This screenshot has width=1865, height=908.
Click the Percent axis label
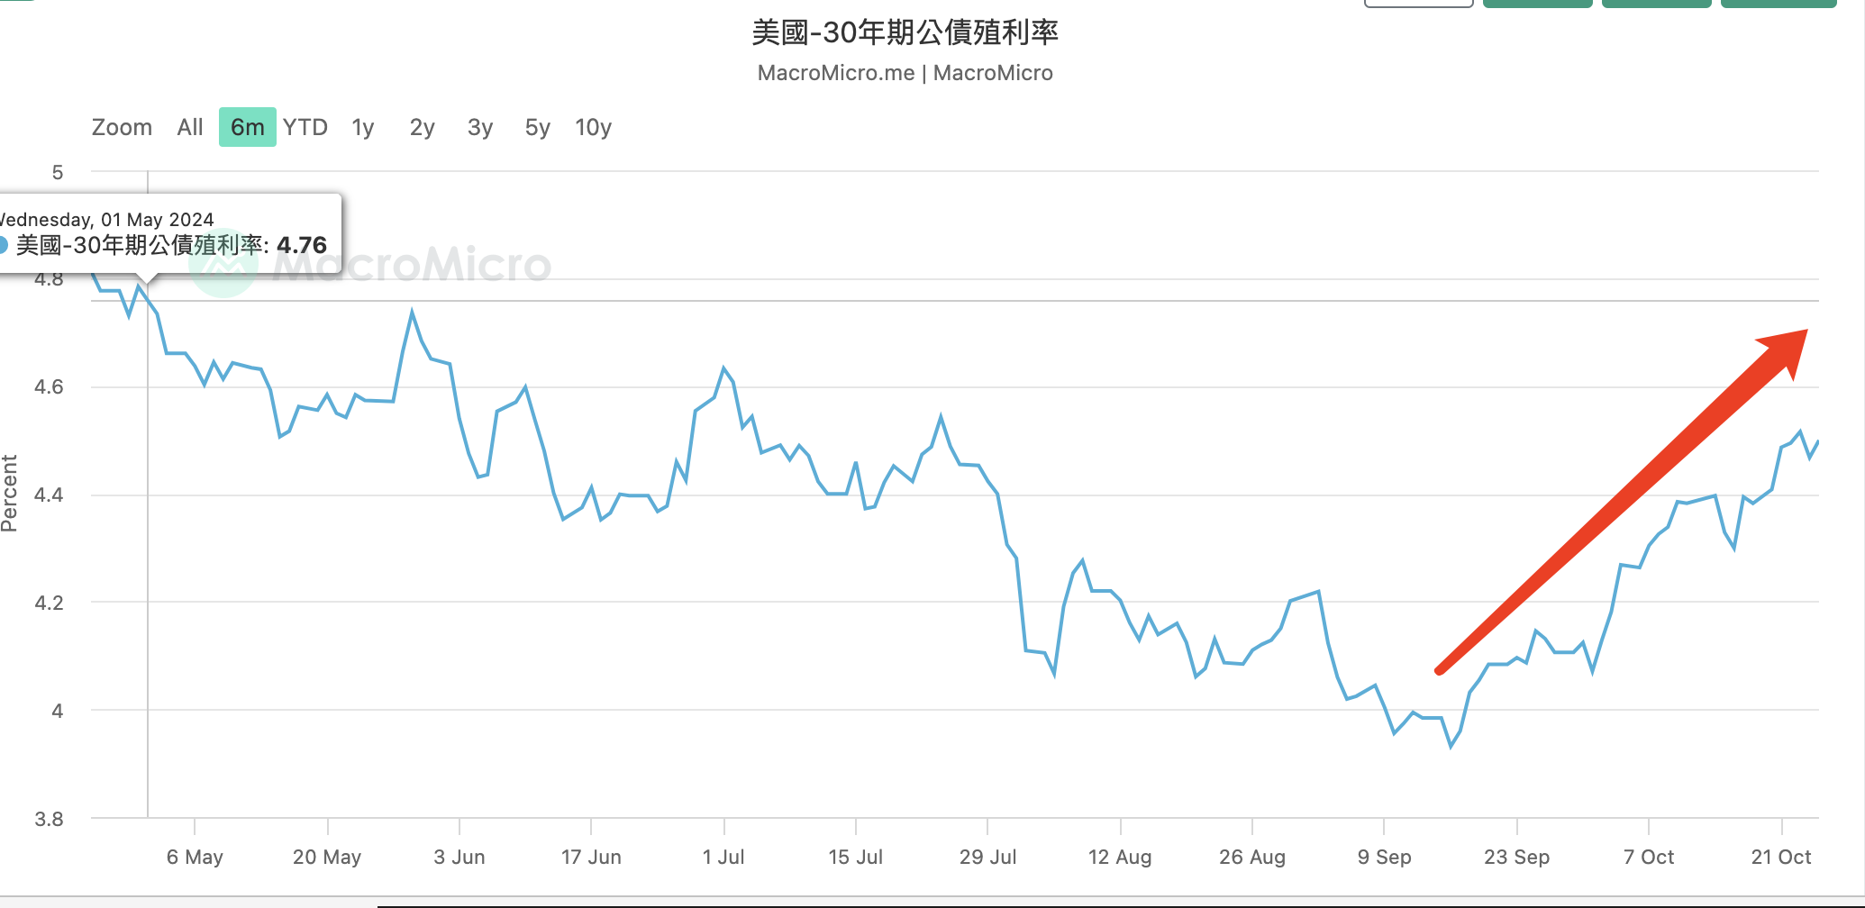(11, 491)
